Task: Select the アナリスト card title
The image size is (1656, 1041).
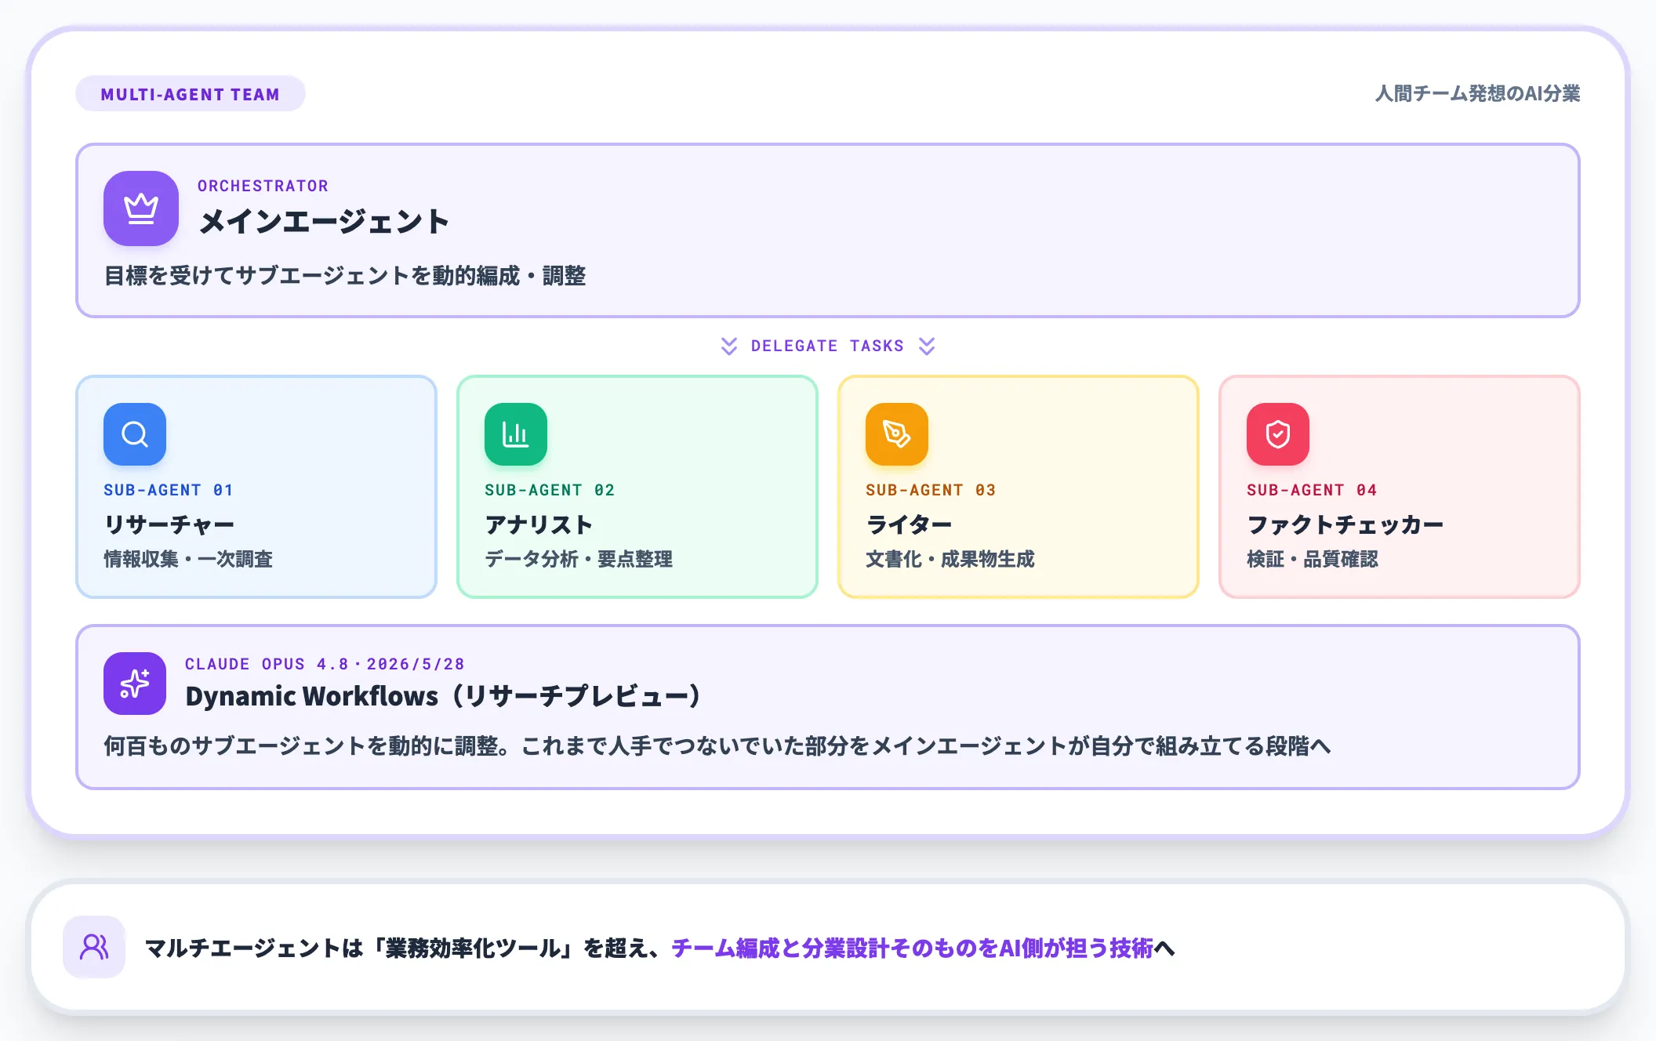Action: pyautogui.click(x=539, y=524)
